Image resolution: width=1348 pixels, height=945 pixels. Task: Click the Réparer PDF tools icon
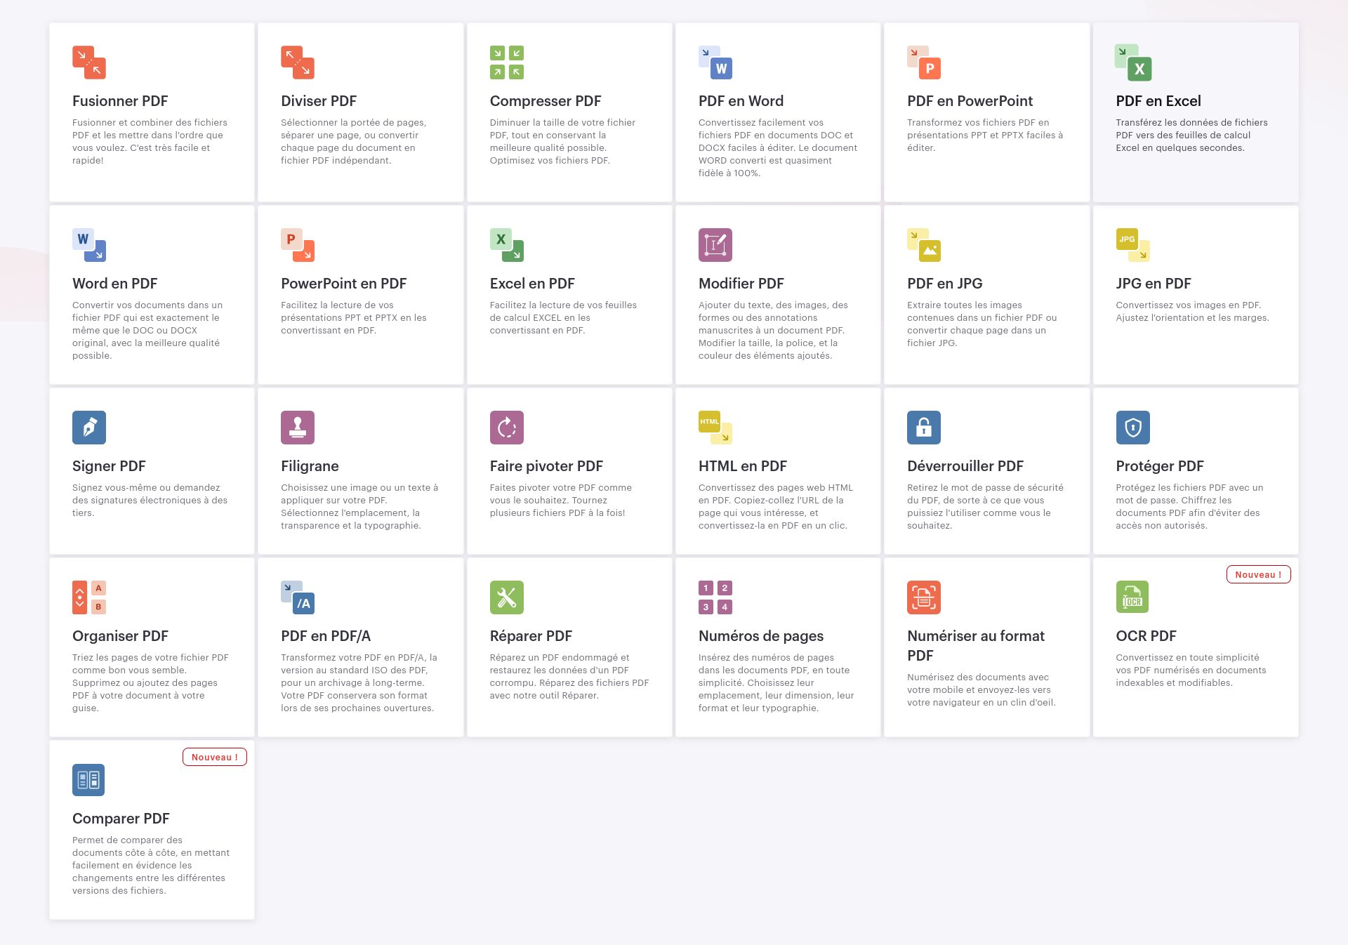point(507,597)
